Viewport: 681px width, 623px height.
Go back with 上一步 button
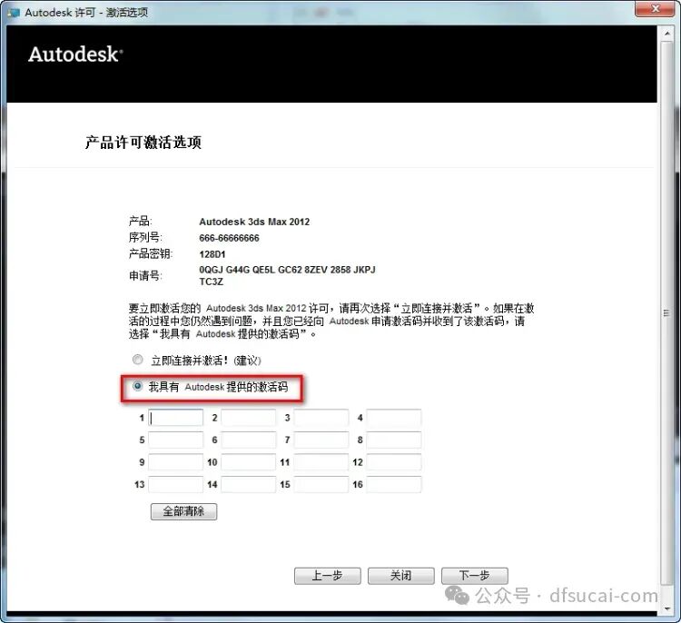[328, 576]
